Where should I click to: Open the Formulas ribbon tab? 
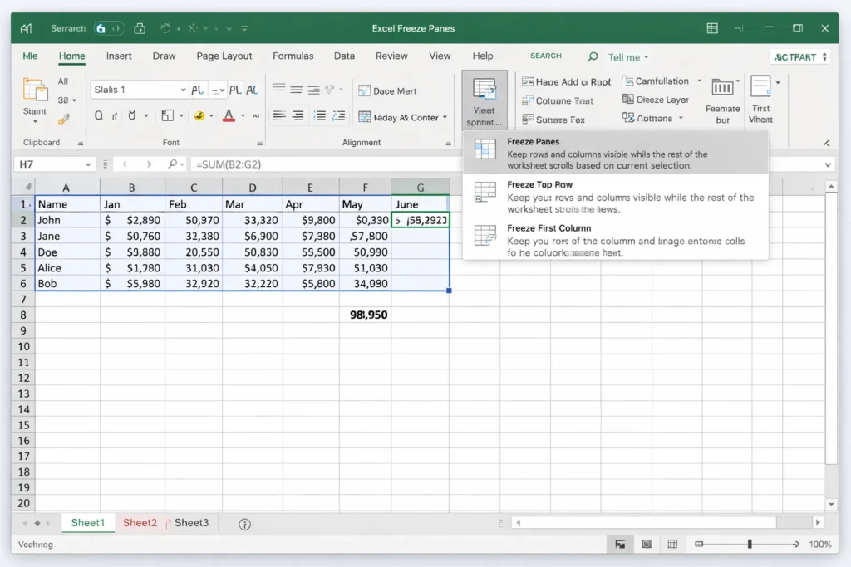pos(293,56)
